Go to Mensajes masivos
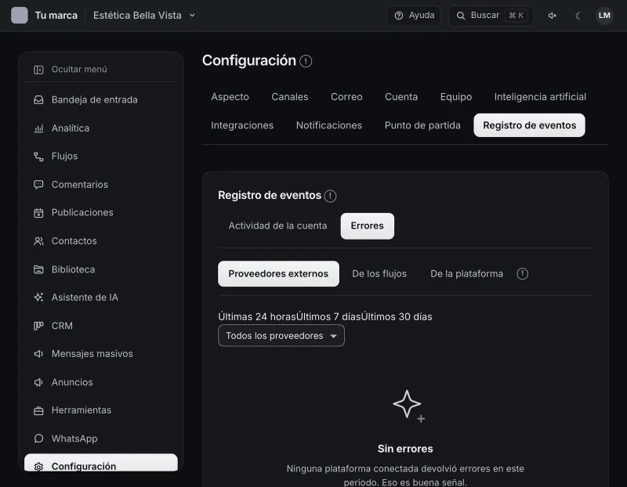 coord(101,354)
